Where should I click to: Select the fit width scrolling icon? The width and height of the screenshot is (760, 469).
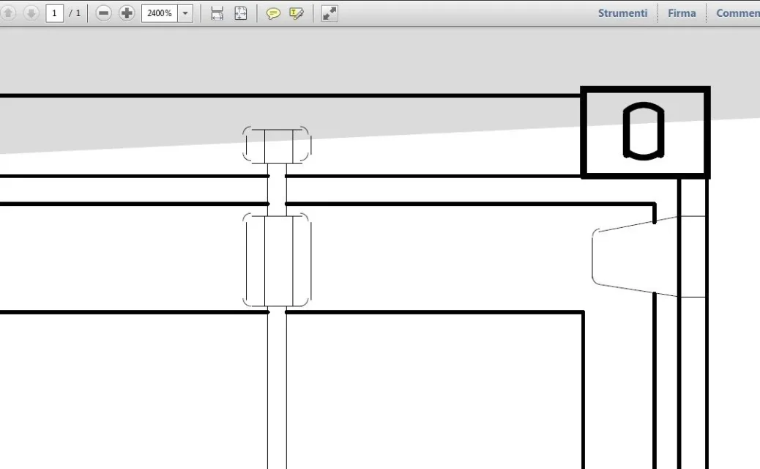[217, 13]
